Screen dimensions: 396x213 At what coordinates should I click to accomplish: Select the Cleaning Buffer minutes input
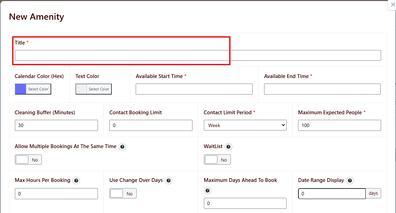(x=56, y=125)
